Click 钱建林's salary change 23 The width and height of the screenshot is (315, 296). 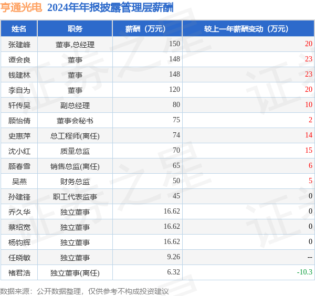pos(309,74)
